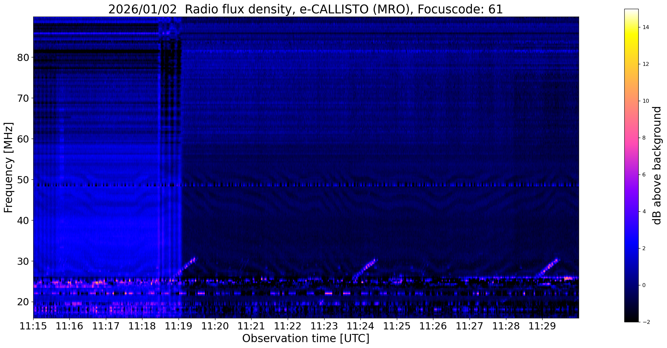Select the 11:25 time tick label
This screenshot has height=348, width=667.
coord(397,326)
